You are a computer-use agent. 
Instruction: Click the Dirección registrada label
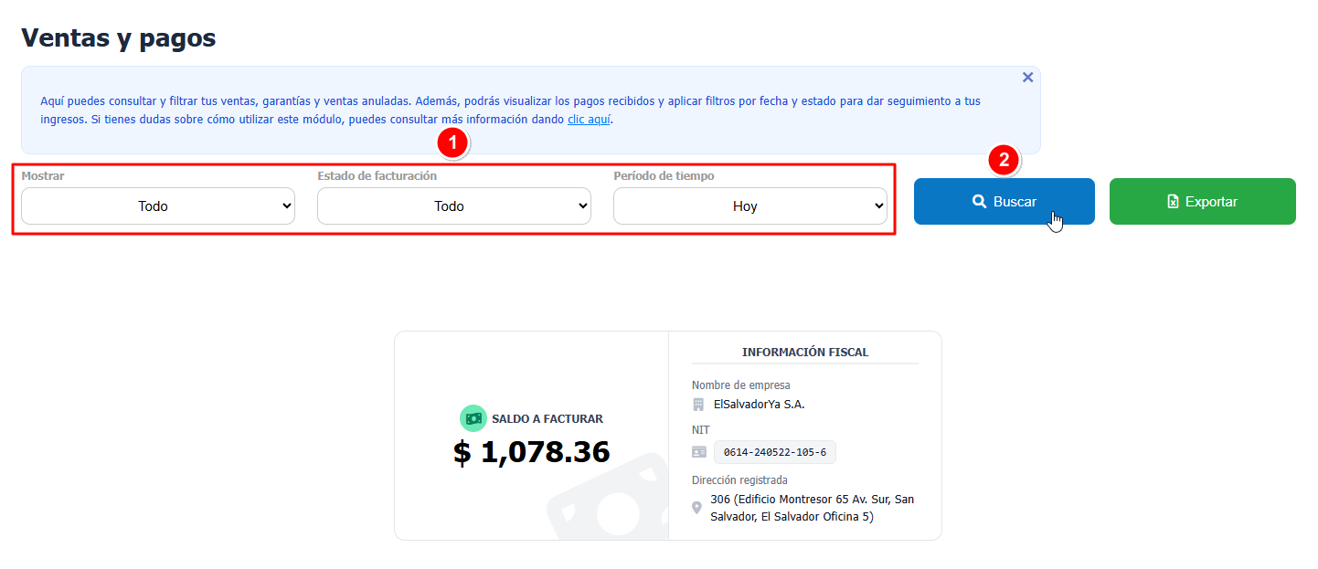[739, 479]
